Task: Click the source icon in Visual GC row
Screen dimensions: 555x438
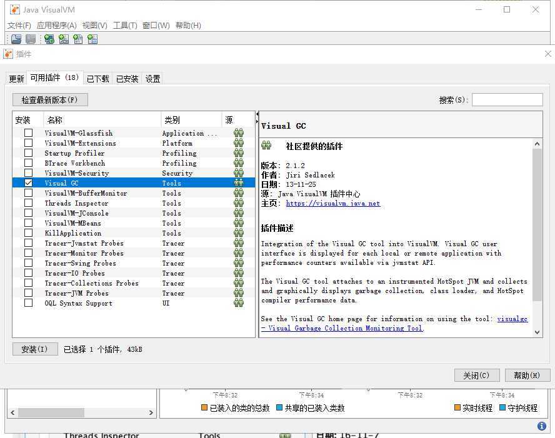Action: pyautogui.click(x=239, y=183)
